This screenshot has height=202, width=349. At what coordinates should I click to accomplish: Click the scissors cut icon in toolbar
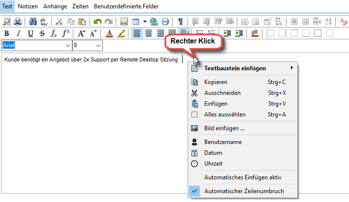(x=59, y=22)
